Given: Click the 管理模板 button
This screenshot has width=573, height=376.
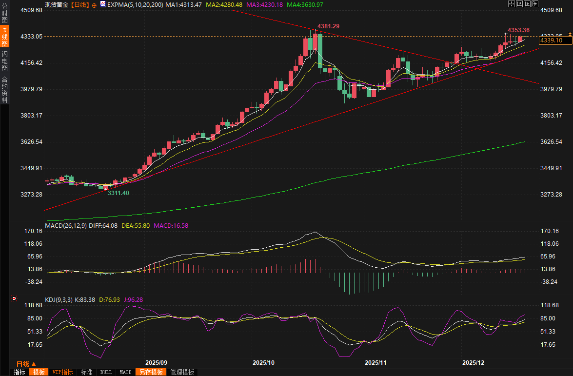Looking at the screenshot, I should pyautogui.click(x=182, y=372).
